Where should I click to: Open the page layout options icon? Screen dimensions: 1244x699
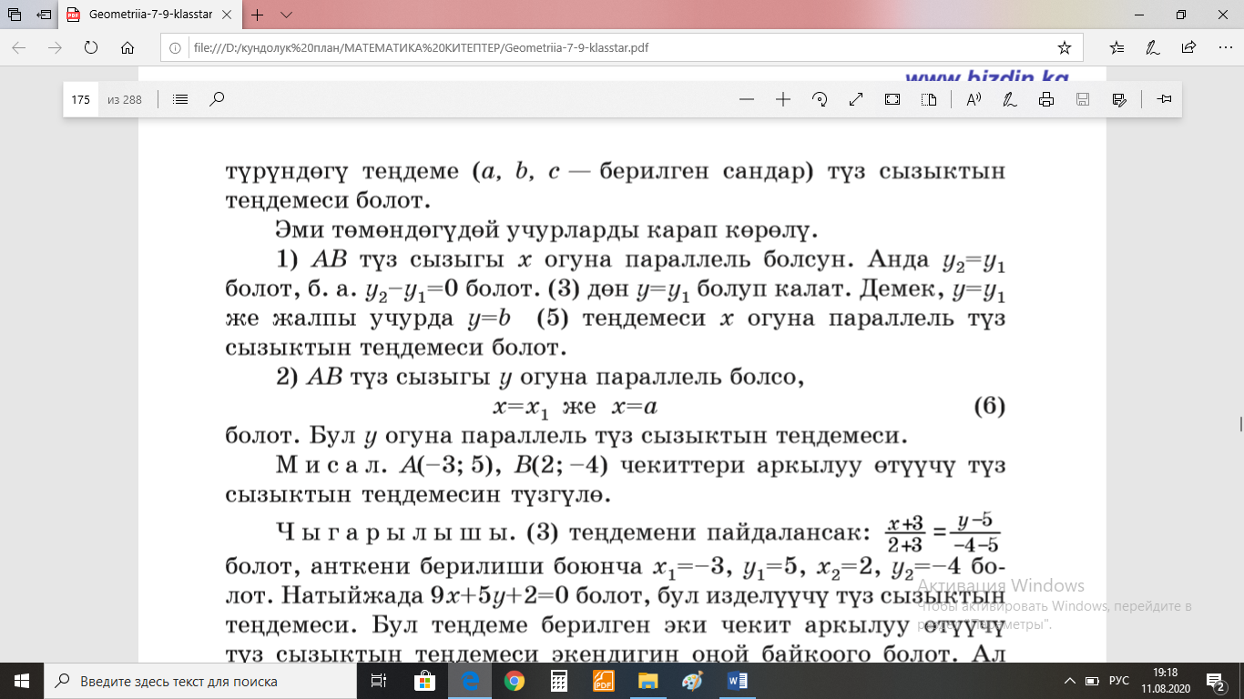pos(929,99)
